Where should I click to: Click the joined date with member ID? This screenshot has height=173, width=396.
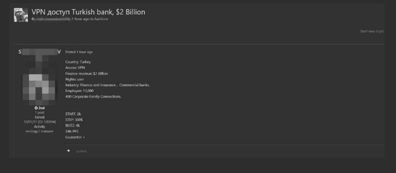point(39,122)
